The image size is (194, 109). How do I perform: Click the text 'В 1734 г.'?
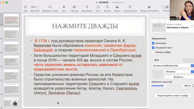click(x=42, y=41)
